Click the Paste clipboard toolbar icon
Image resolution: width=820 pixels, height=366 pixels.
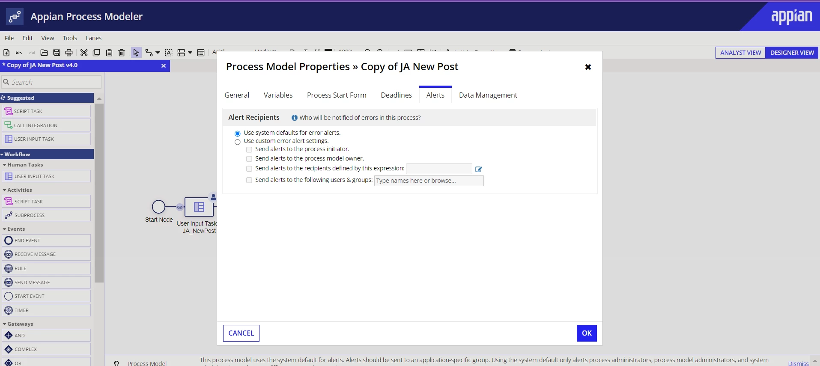point(109,53)
